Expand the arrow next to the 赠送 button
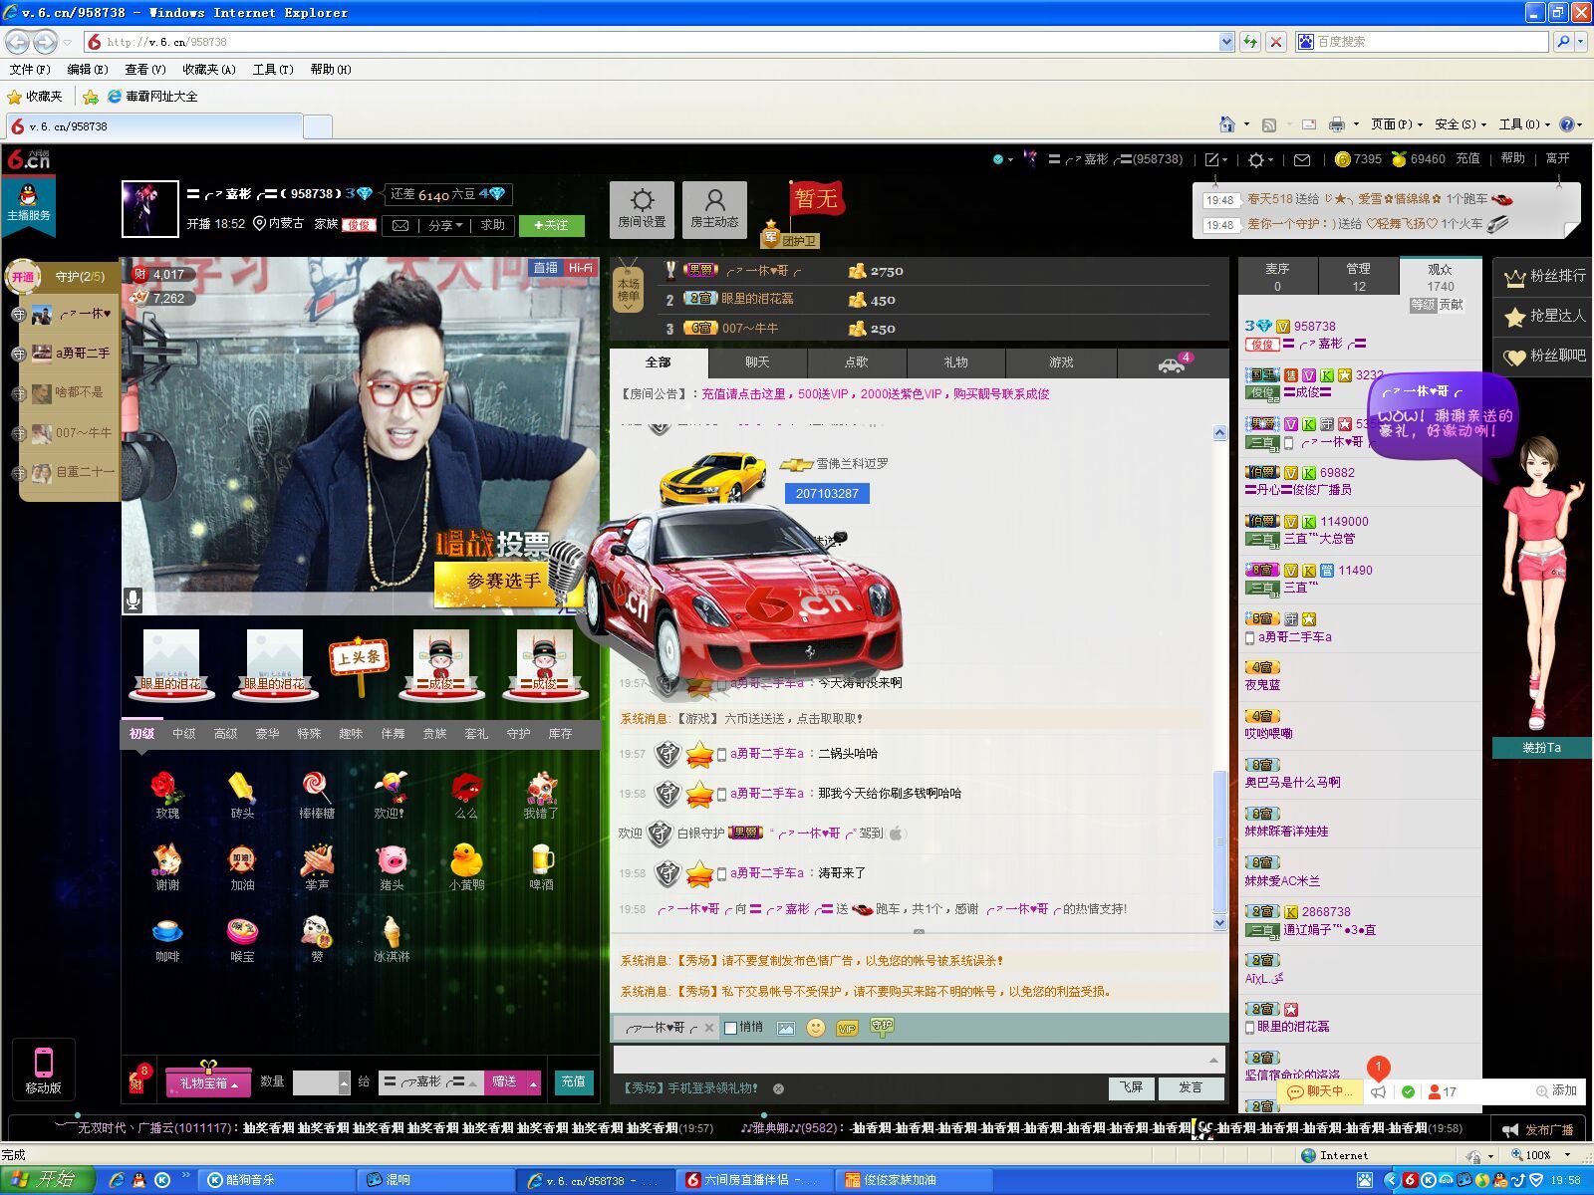 click(534, 1082)
